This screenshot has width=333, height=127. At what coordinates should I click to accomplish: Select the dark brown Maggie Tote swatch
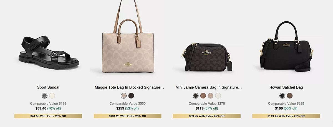point(131,96)
